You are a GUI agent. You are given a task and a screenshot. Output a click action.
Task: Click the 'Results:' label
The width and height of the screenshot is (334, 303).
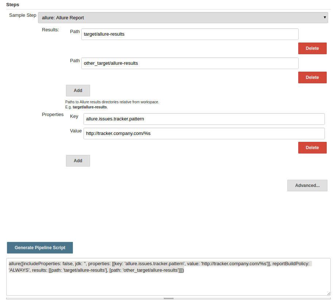(50, 30)
